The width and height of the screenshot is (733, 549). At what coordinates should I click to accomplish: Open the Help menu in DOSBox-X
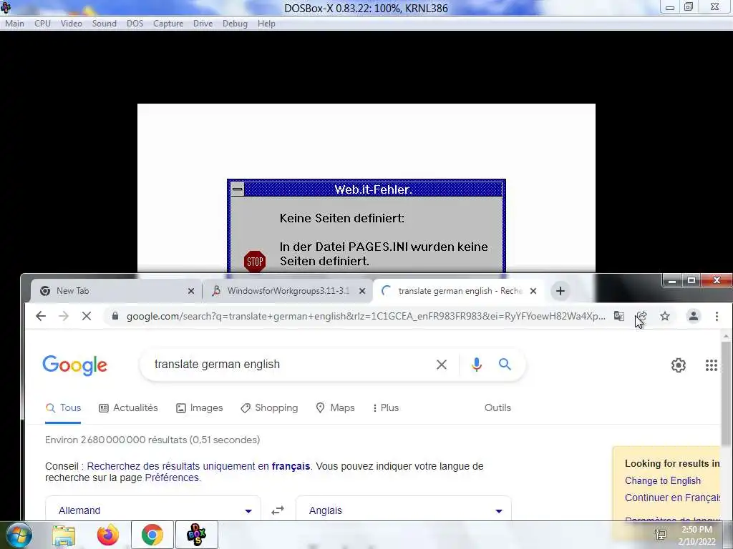tap(266, 24)
